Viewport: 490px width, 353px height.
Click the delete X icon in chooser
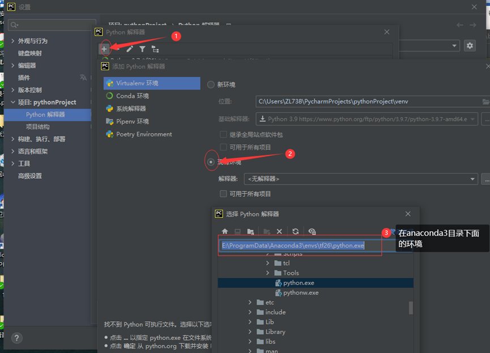[279, 231]
